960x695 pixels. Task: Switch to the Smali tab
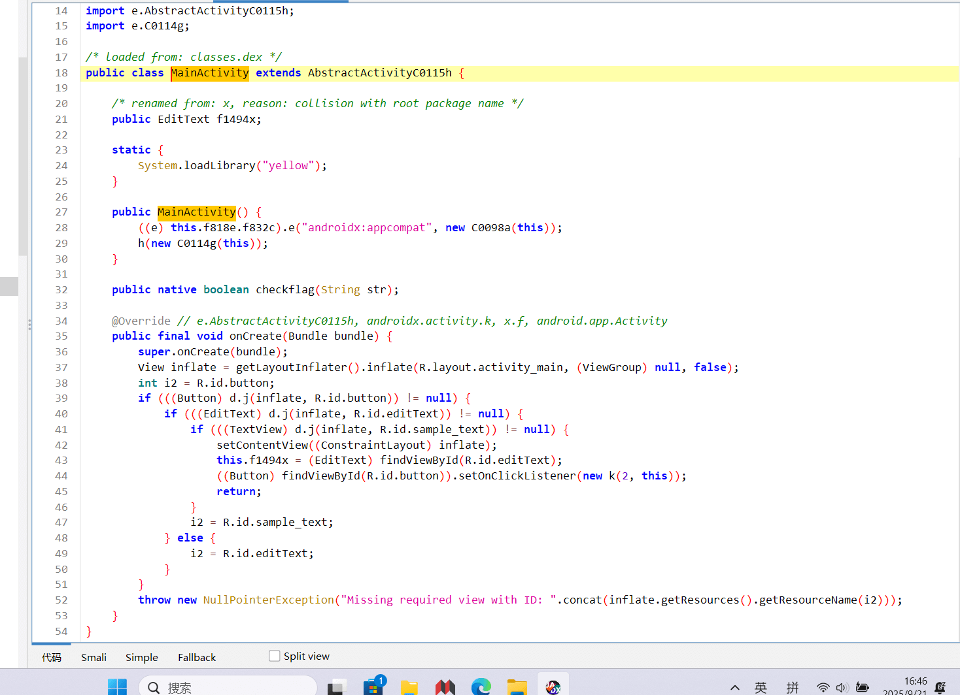point(94,657)
